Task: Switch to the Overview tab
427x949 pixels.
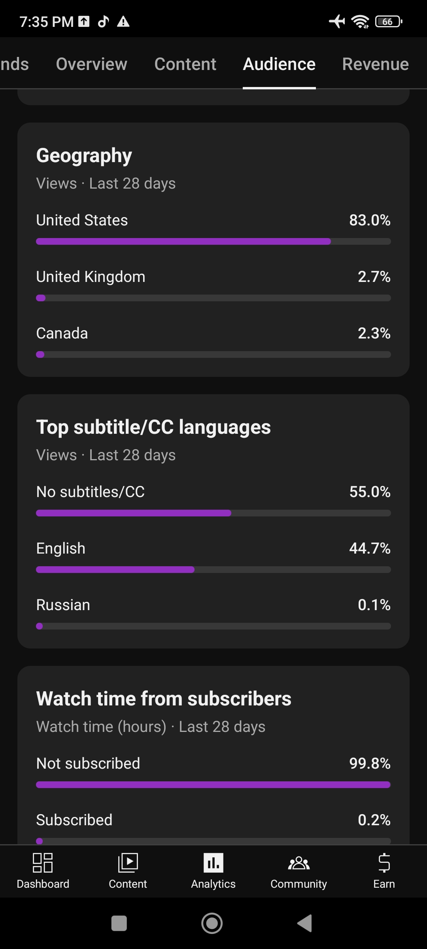Action: click(x=92, y=64)
